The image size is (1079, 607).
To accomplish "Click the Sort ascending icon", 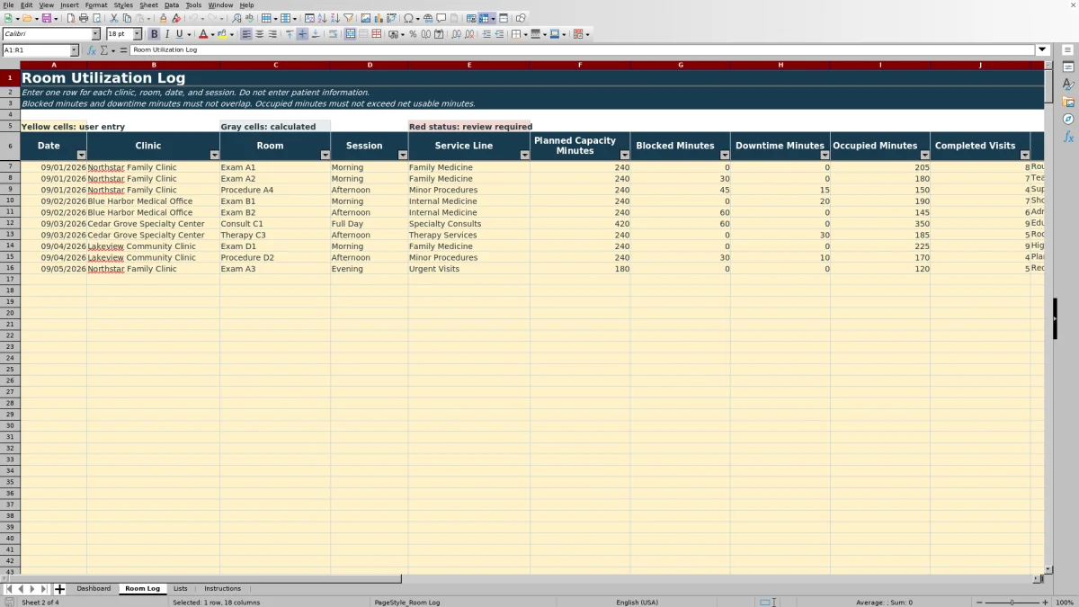I will click(x=322, y=18).
